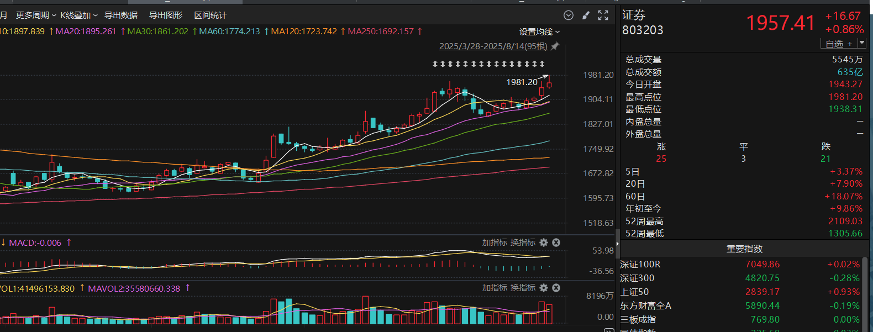Click 5日 change +3.37%
The image size is (873, 332).
pos(846,172)
